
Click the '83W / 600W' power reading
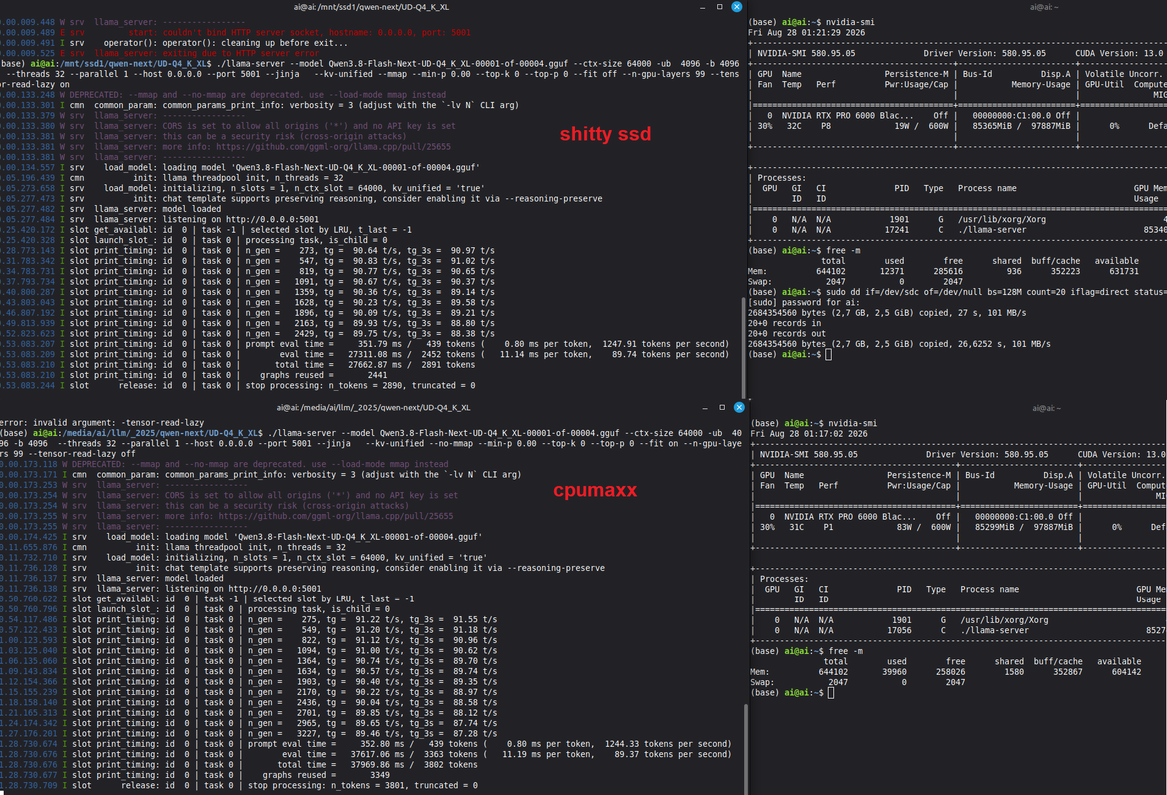tap(924, 527)
